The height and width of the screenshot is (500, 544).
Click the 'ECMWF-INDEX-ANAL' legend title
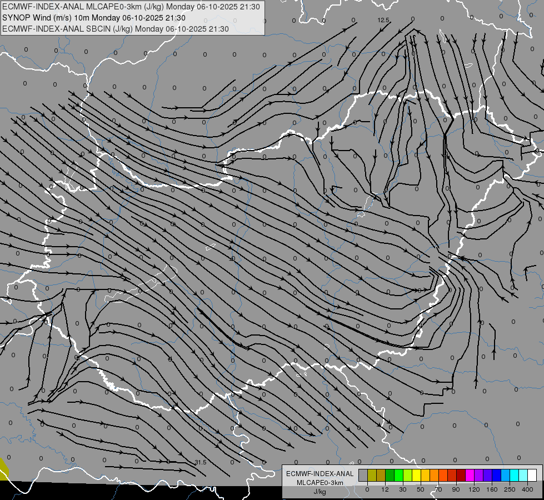pyautogui.click(x=320, y=474)
